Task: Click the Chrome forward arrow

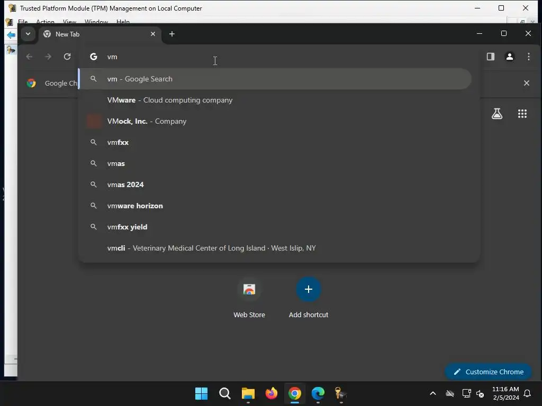Action: [x=48, y=57]
